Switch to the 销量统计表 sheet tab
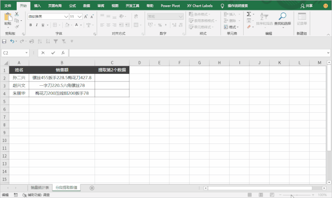This screenshot has width=332, height=198. click(40, 188)
